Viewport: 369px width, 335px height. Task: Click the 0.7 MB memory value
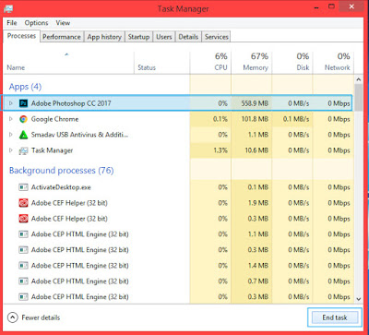tap(258, 281)
